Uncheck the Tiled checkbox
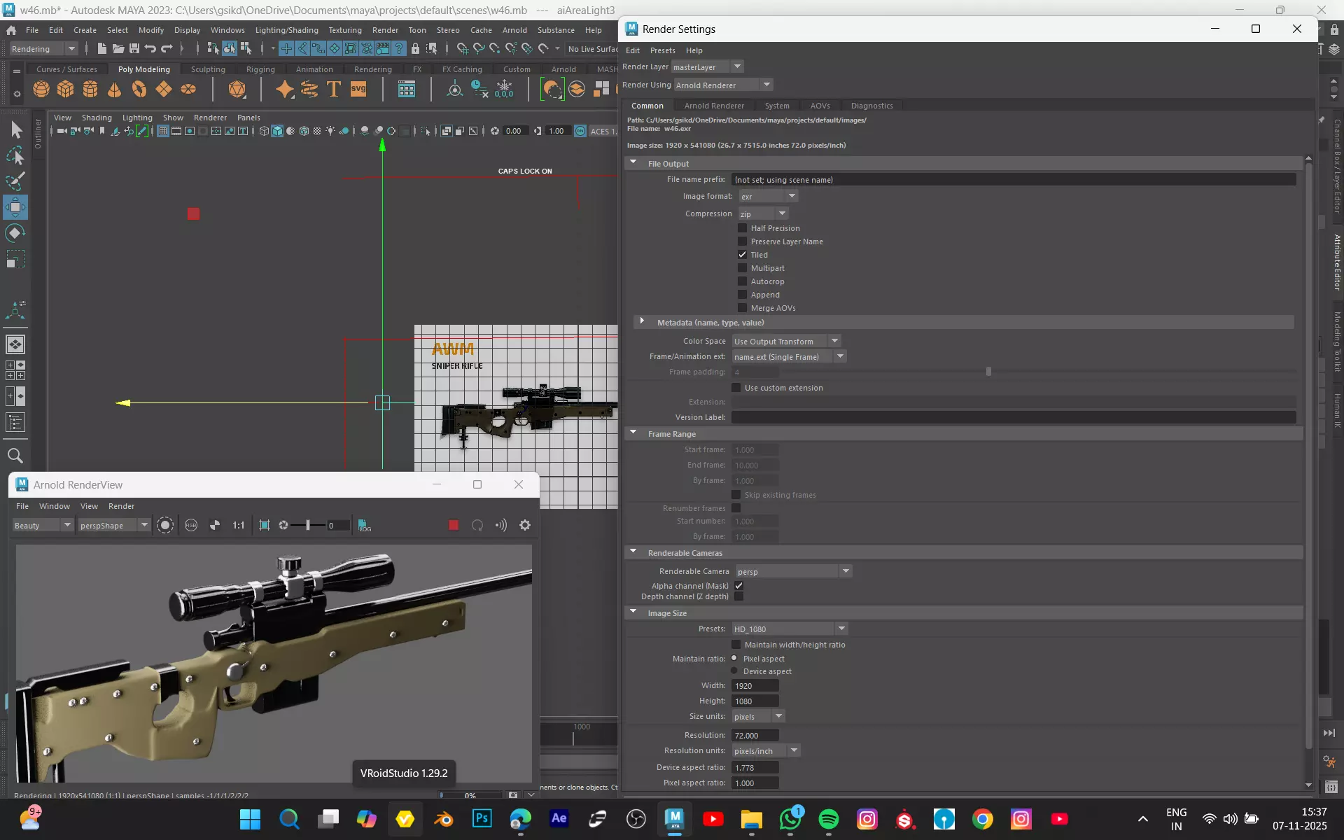Viewport: 1344px width, 840px height. pyautogui.click(x=742, y=255)
